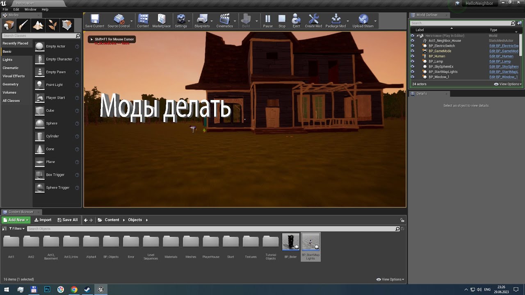525x295 pixels.
Task: Open Source Control toolbar icon
Action: pos(119,19)
